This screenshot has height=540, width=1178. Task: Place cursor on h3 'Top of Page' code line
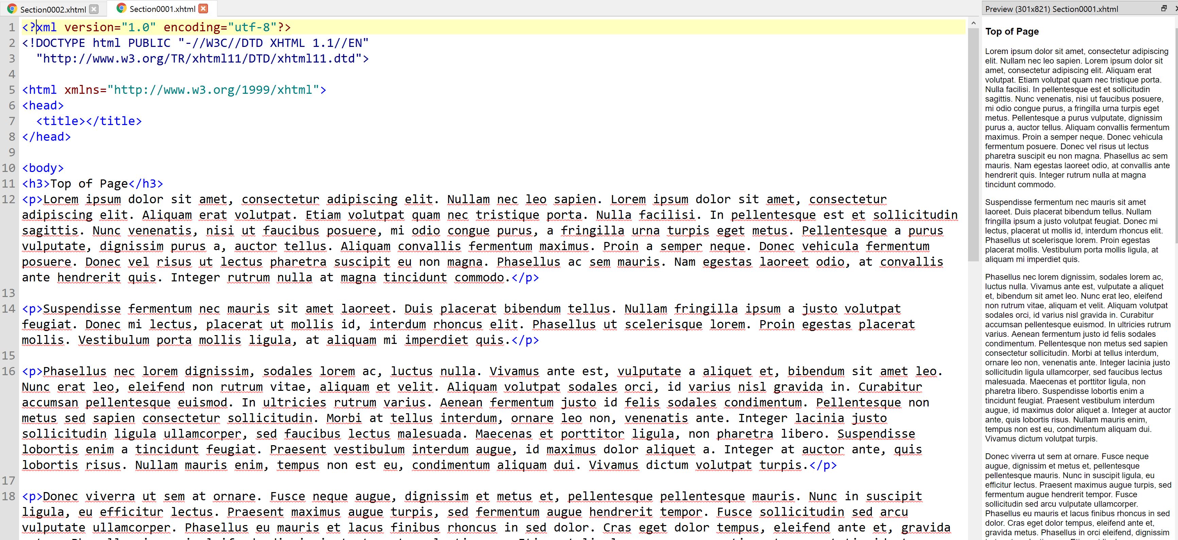click(x=89, y=184)
